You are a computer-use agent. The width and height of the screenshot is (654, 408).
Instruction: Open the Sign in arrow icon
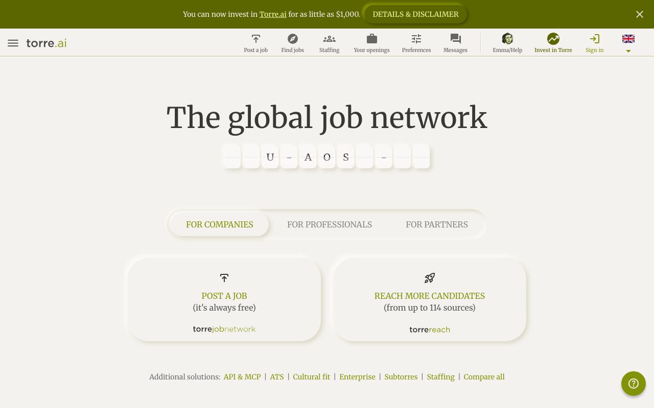pyautogui.click(x=595, y=39)
